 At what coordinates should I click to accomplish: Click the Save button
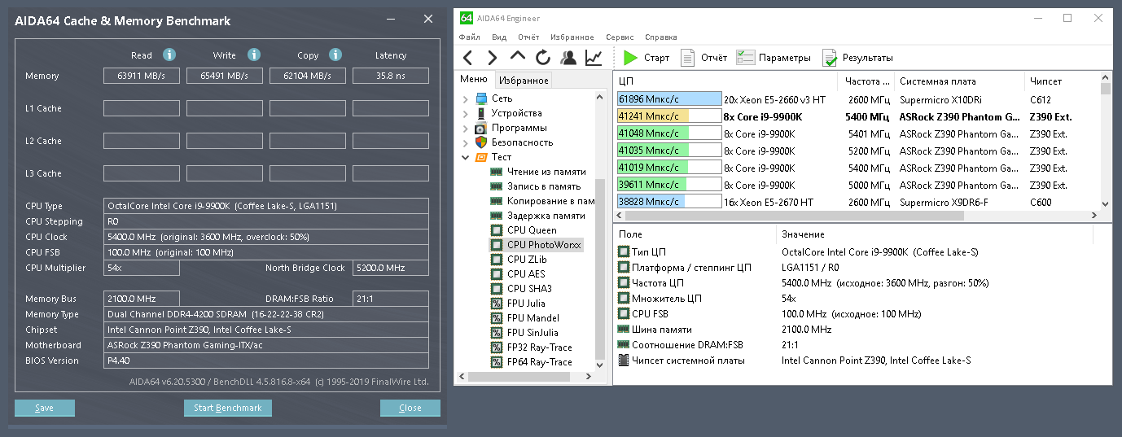tap(44, 408)
